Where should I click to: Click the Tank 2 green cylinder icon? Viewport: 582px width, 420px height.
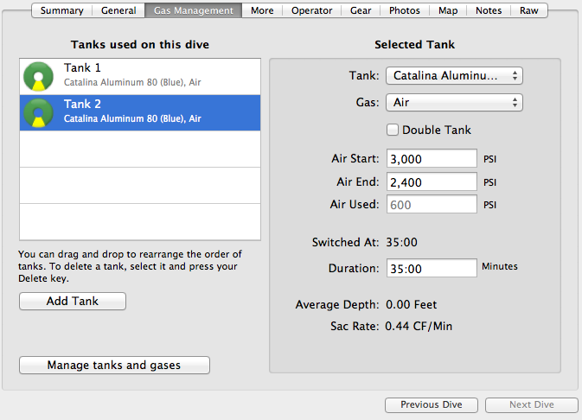(38, 112)
